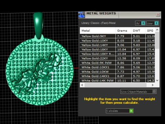Click the 4.97 DWT value
Image resolution: width=165 pixels, height=124 pixels.
pos(136,72)
